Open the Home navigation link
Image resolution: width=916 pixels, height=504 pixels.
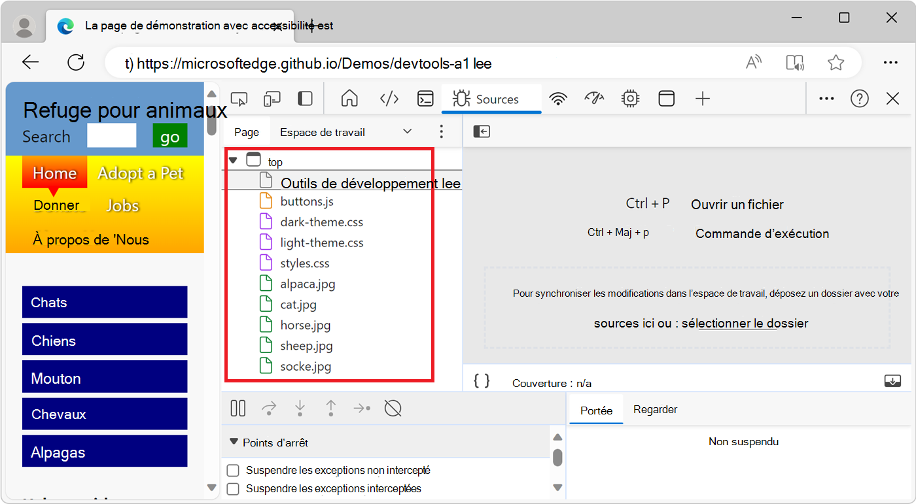coord(55,173)
